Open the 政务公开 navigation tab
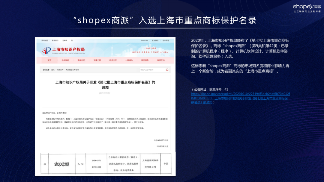 [x=113, y=60]
